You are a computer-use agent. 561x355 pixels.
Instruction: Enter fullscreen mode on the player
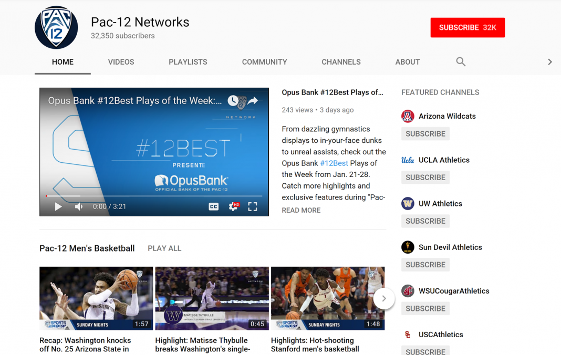[x=253, y=206]
